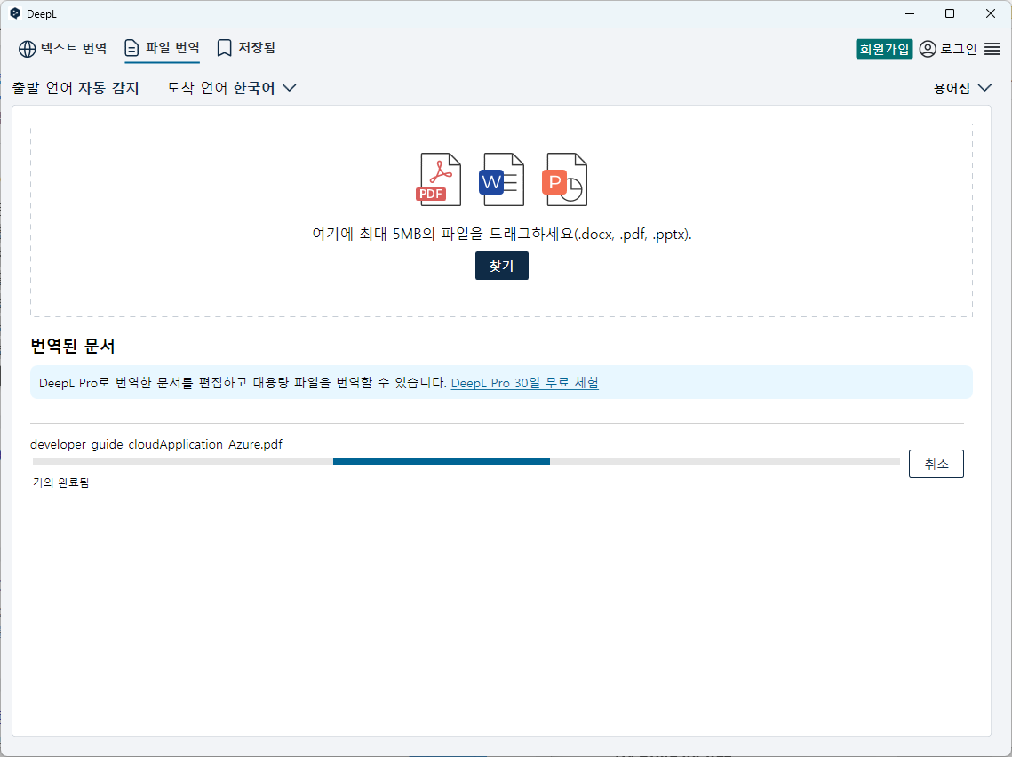Switch to the 텍스트 번역 tab
This screenshot has width=1012, height=757.
62,48
